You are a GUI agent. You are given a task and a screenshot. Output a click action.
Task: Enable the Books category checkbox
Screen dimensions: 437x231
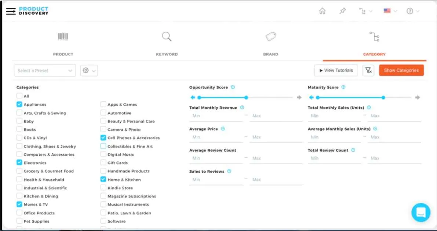click(x=19, y=129)
